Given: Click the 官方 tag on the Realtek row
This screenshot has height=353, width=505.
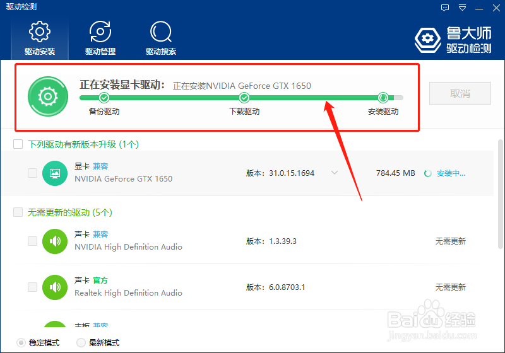Looking at the screenshot, I should tap(100, 281).
